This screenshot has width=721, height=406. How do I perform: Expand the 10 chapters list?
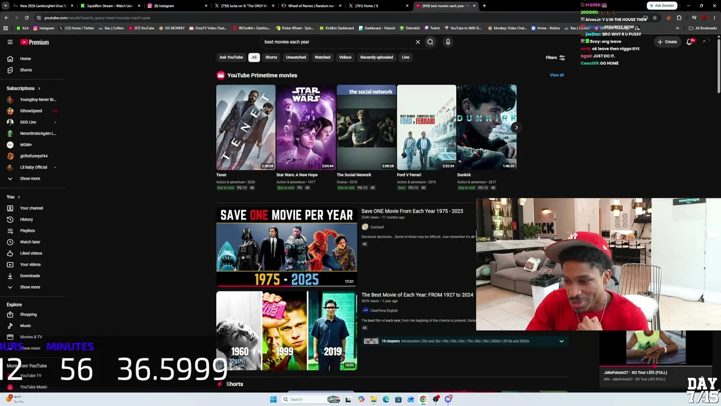click(x=561, y=341)
